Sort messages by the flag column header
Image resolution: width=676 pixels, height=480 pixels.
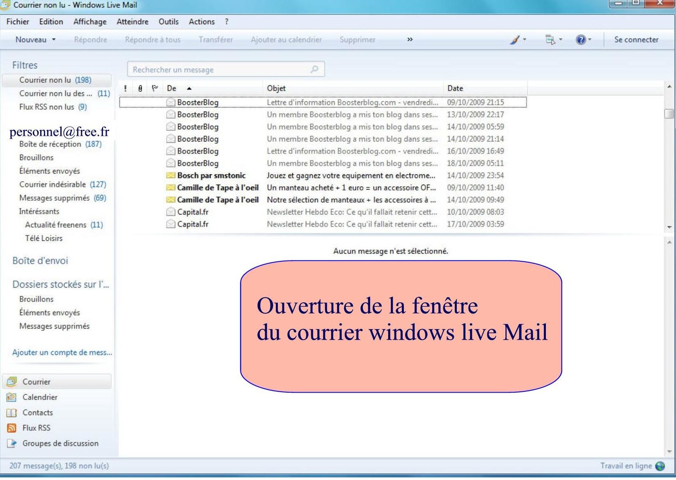(155, 88)
